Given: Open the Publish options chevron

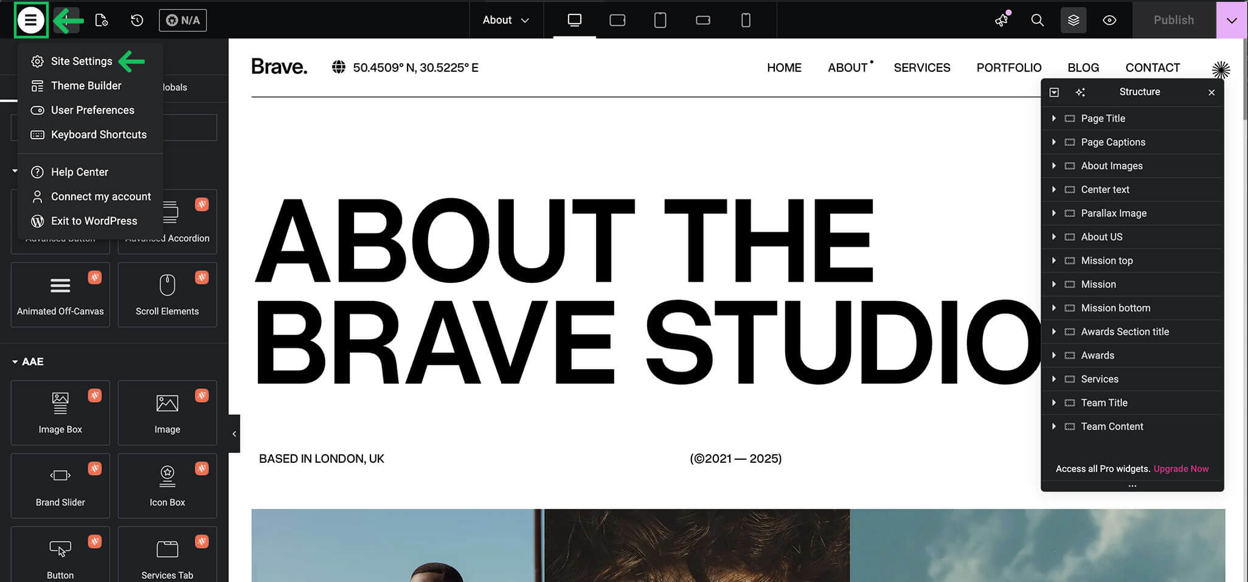Looking at the screenshot, I should tap(1232, 20).
